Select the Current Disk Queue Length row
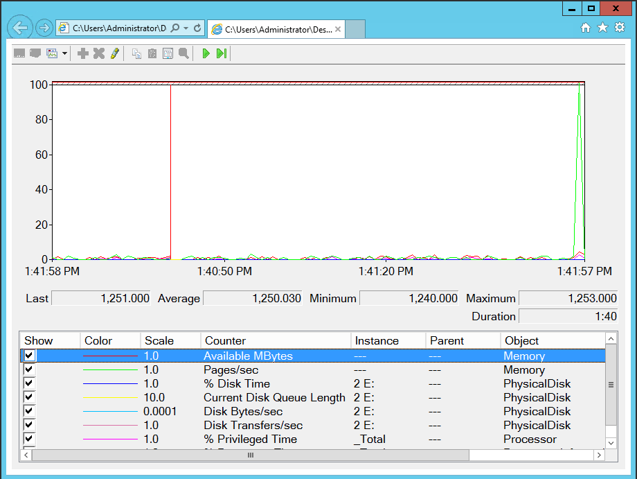637x479 pixels. [313, 397]
